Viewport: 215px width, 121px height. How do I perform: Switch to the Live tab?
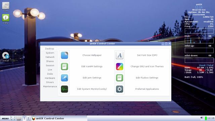[x=50, y=70]
